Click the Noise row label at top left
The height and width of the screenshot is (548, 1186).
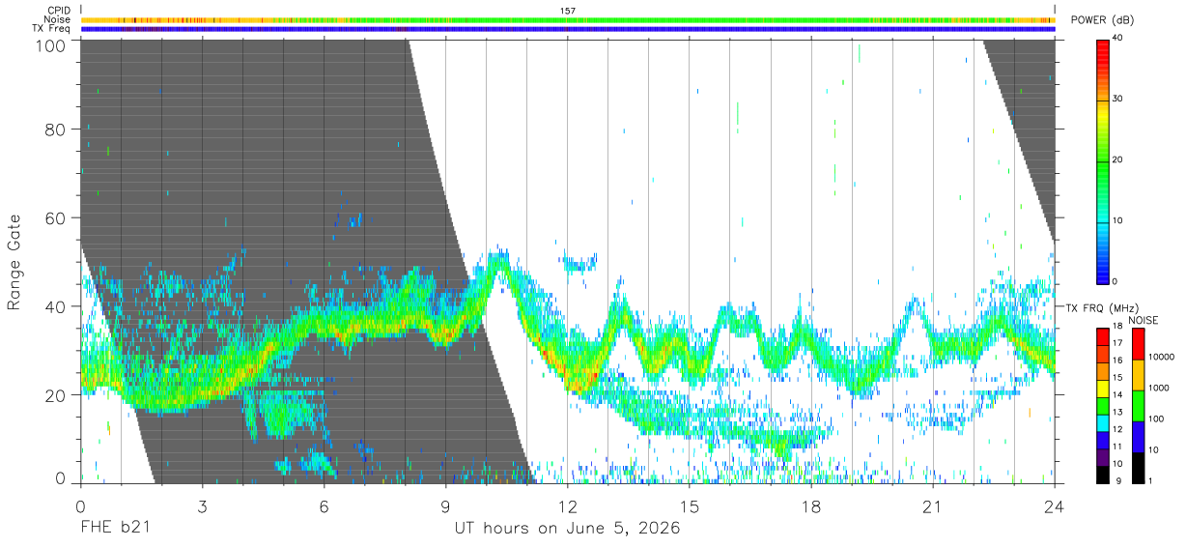tap(57, 19)
